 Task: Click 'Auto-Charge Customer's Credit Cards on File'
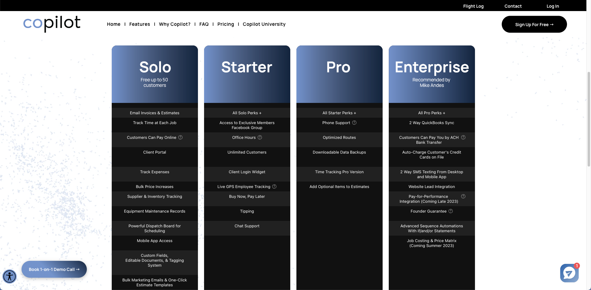(432, 155)
